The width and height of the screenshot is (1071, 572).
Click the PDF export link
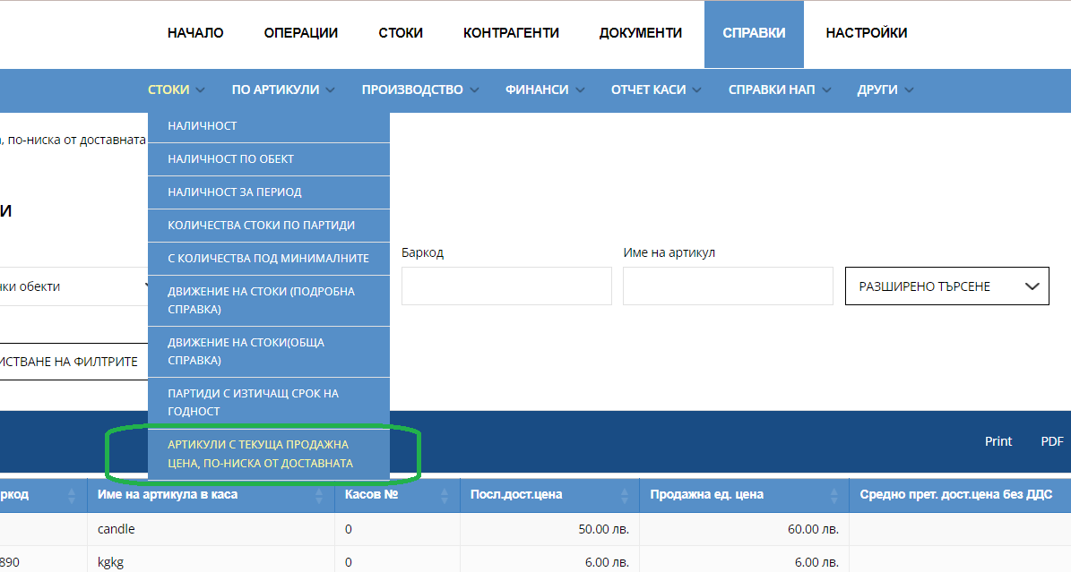point(1052,441)
